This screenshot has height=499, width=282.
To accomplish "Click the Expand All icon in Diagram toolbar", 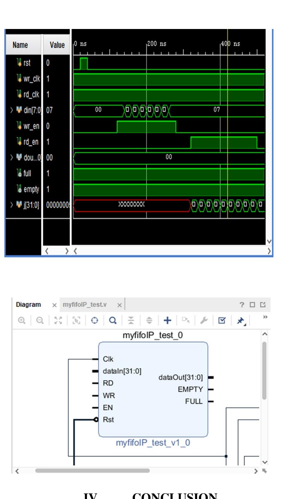I will click(149, 320).
